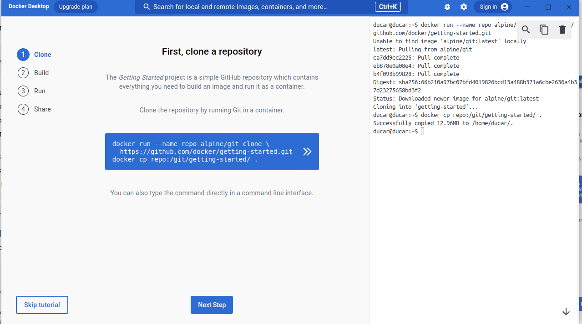
Task: Open the bug troubleshoot icon in the header
Action: pyautogui.click(x=447, y=7)
